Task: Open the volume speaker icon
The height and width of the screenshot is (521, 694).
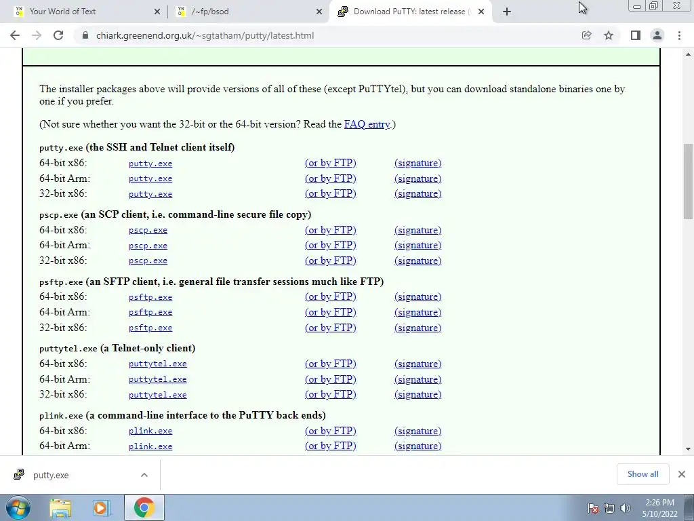Action: (625, 508)
